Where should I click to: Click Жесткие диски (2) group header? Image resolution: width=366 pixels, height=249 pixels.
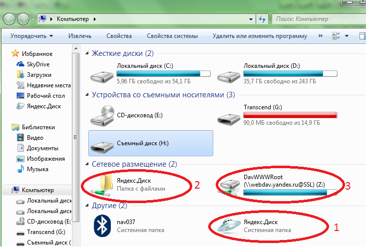(122, 53)
